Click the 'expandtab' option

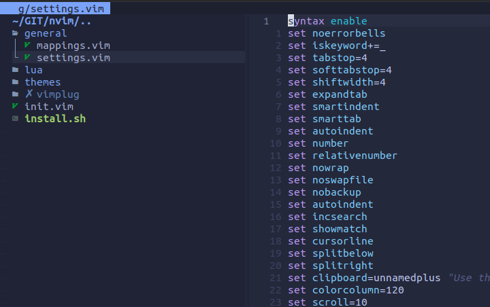point(340,94)
